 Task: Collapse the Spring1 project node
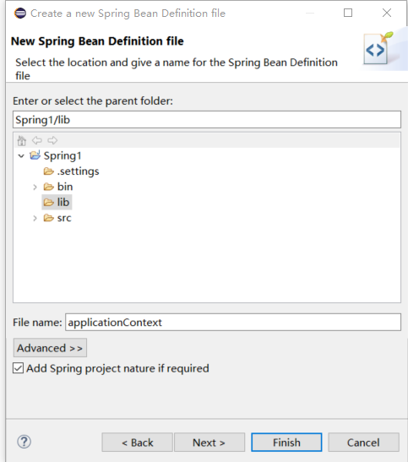click(21, 155)
